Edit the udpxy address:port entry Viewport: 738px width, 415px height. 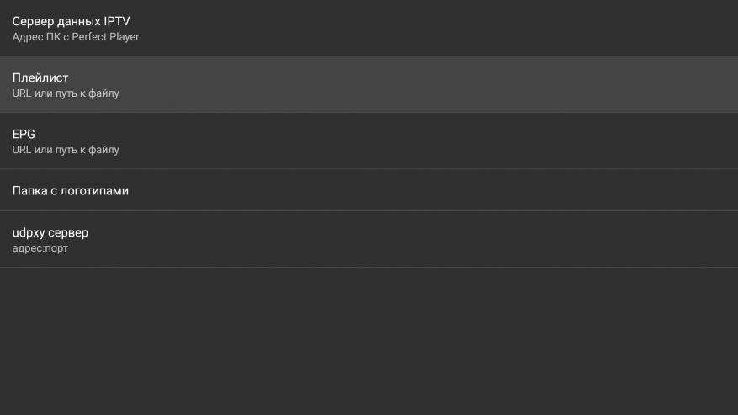(x=369, y=240)
